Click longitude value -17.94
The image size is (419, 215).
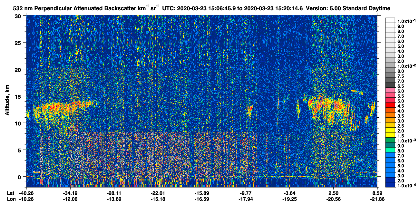point(246,199)
